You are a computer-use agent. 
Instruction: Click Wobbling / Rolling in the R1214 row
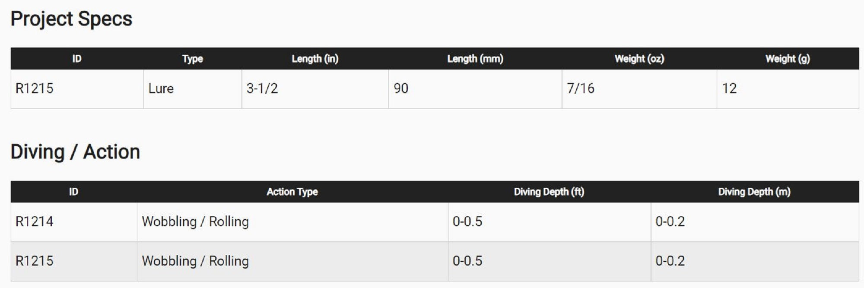[195, 222]
